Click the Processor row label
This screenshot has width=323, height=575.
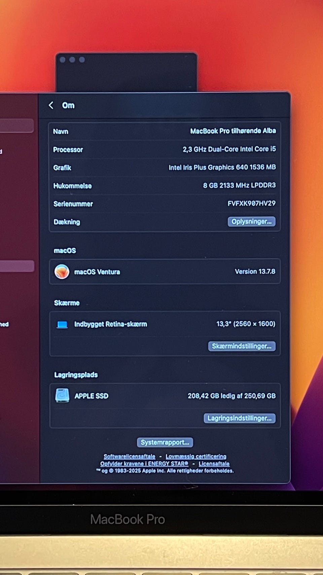pyautogui.click(x=68, y=150)
